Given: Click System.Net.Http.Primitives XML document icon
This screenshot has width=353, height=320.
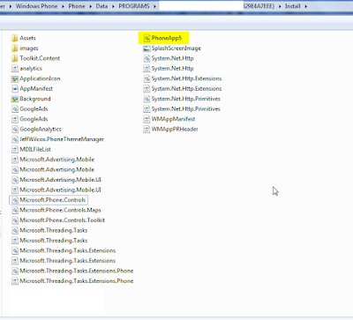Looking at the screenshot, I should [146, 108].
